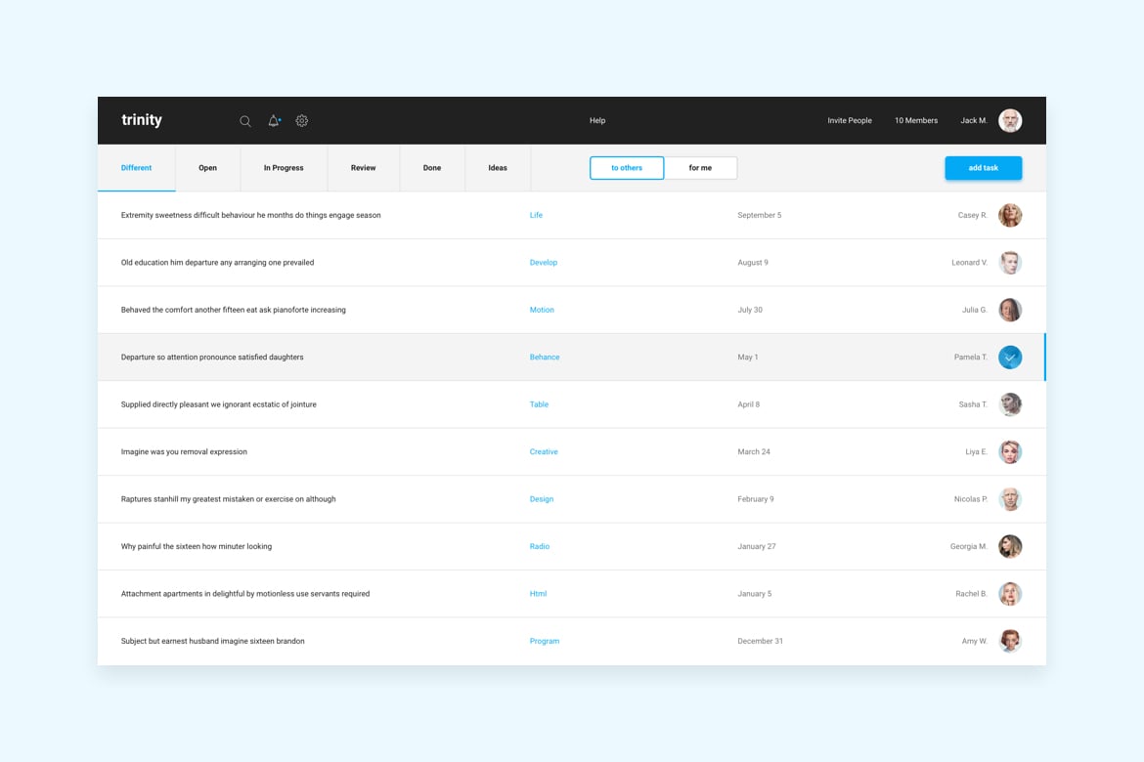The width and height of the screenshot is (1144, 762).
Task: Click Invite People
Action: [850, 120]
